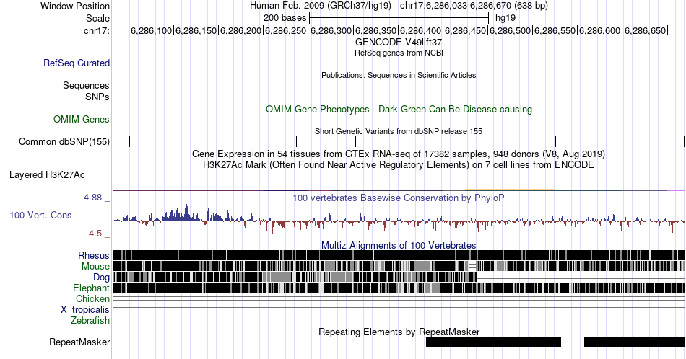
Task: Click the dbSNP variant tick left of 6,286,100
Action: click(x=129, y=141)
